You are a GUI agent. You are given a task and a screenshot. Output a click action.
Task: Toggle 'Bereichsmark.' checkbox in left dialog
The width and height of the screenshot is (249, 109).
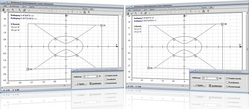coord(106,83)
